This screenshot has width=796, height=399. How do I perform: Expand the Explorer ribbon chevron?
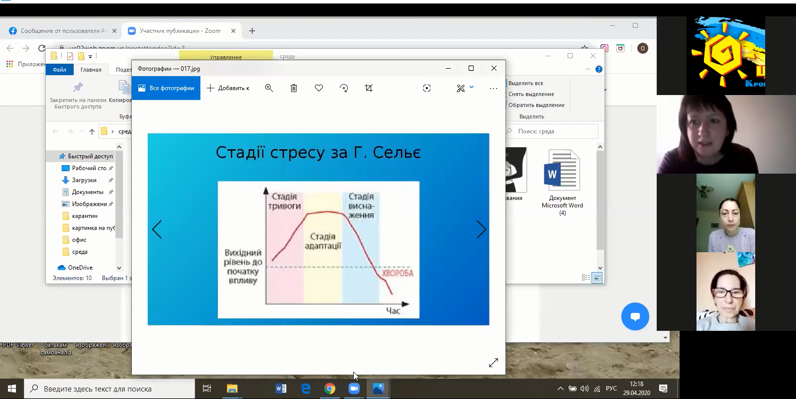tap(588, 69)
